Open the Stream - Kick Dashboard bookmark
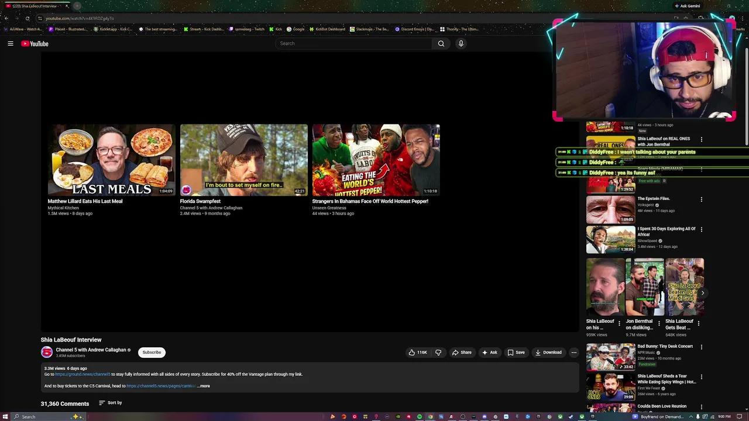Image resolution: width=749 pixels, height=421 pixels. 204,29
